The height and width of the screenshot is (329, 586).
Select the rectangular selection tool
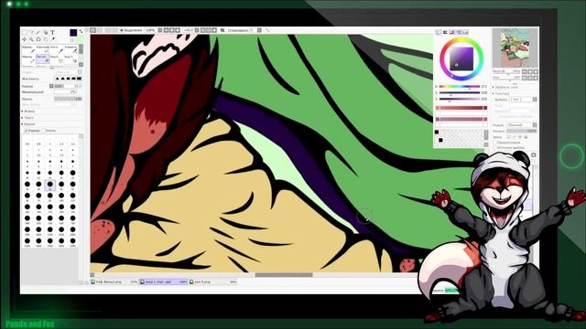click(x=25, y=33)
